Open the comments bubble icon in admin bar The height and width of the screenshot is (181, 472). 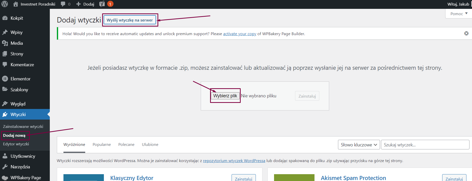click(63, 4)
